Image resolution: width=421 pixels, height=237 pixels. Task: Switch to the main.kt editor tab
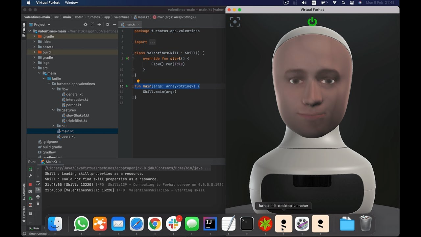[x=130, y=25]
